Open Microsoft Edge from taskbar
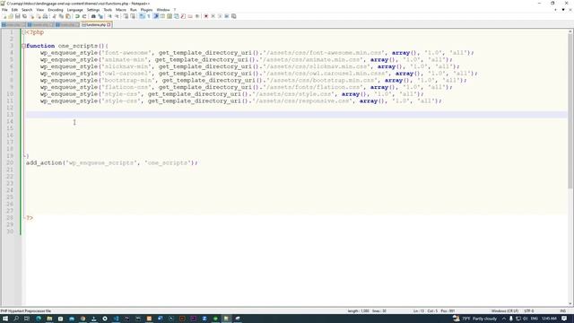Image resolution: width=574 pixels, height=323 pixels. 39,319
